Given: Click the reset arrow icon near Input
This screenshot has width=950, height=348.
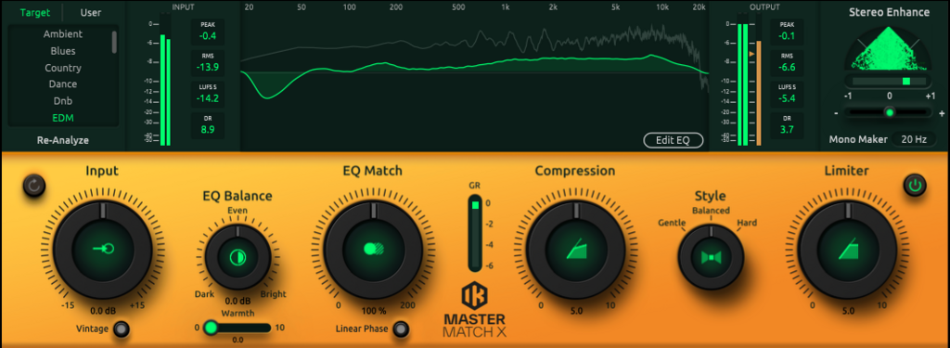Looking at the screenshot, I should click(x=33, y=187).
